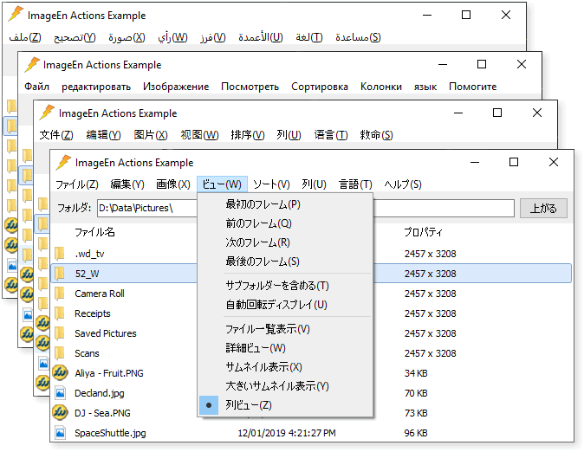Click the Receipts folder icon

tap(60, 313)
